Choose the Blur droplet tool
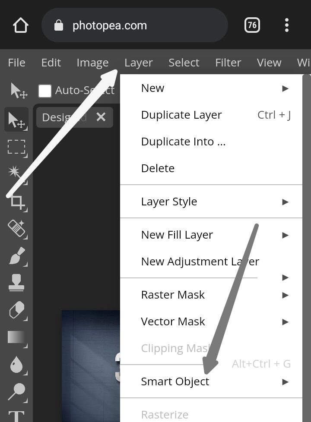Viewport: 311px width, 422px height. click(x=16, y=365)
